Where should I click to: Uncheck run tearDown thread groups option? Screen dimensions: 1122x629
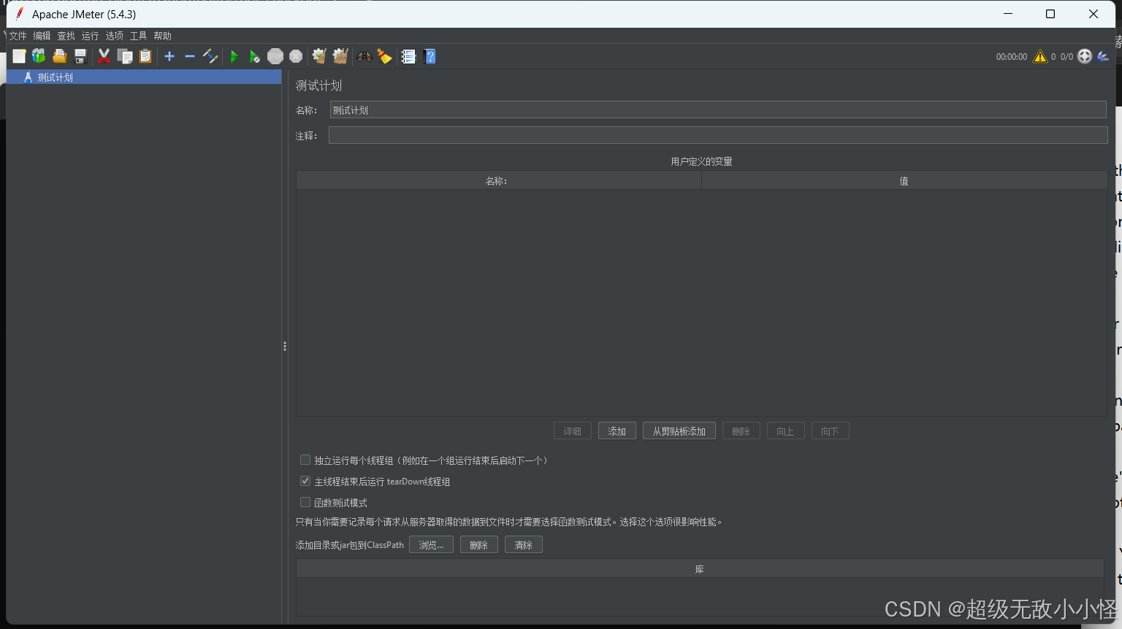[305, 481]
